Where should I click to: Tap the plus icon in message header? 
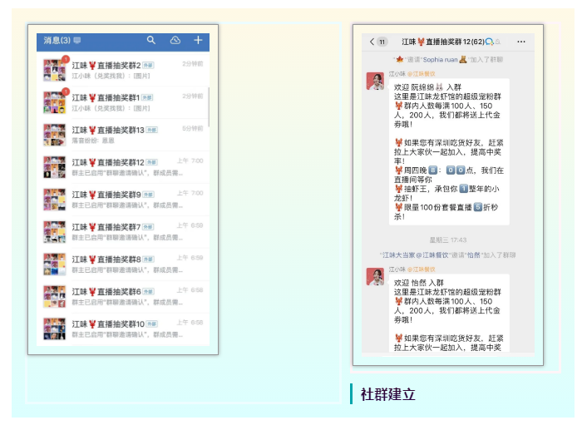pos(198,40)
